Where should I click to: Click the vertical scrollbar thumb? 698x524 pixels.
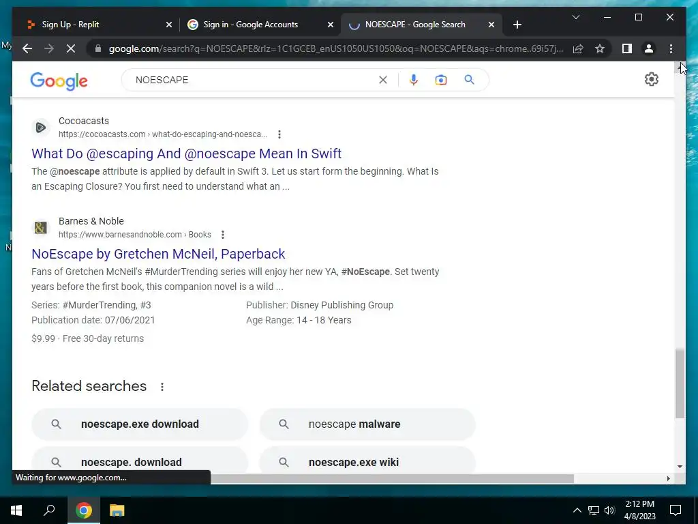[x=680, y=383]
